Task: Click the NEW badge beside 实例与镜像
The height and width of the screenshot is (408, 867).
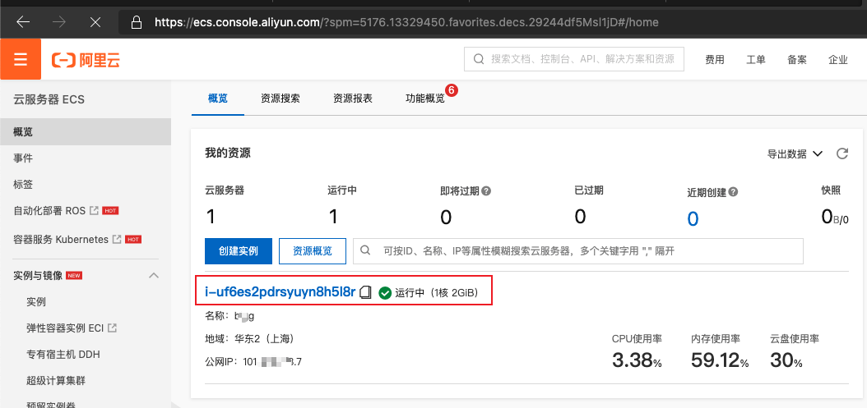Action: [x=74, y=275]
